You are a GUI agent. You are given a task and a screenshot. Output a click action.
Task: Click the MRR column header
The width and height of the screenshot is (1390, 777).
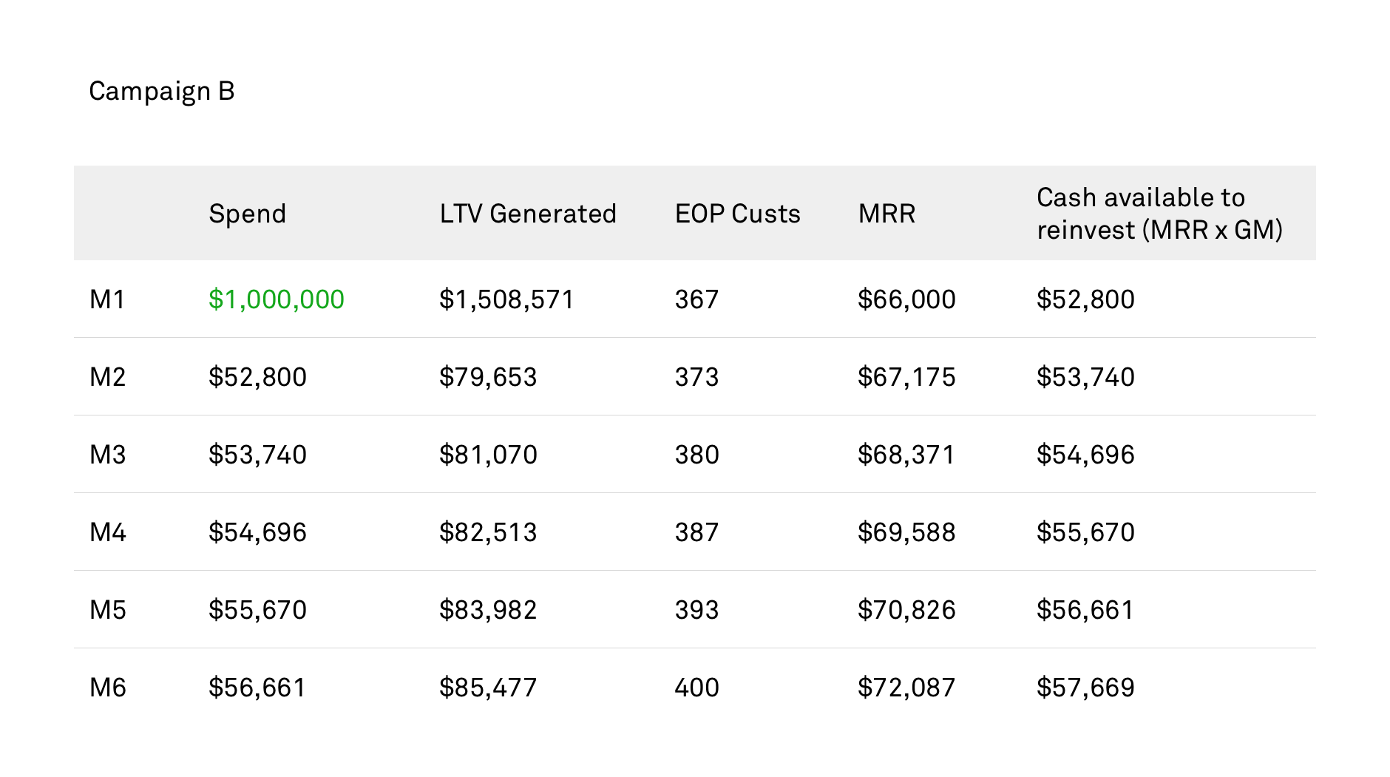pos(886,214)
